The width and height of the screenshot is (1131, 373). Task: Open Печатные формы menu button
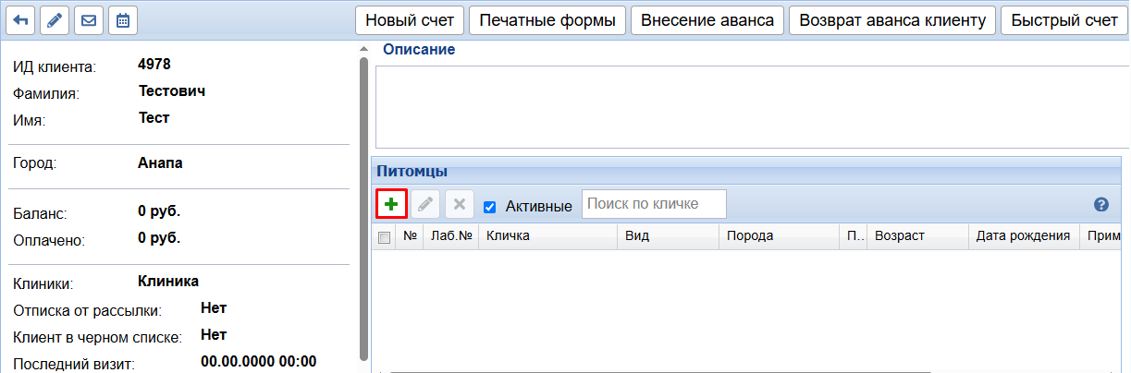[547, 20]
